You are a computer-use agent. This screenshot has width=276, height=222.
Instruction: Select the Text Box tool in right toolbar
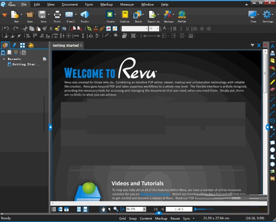[272, 46]
